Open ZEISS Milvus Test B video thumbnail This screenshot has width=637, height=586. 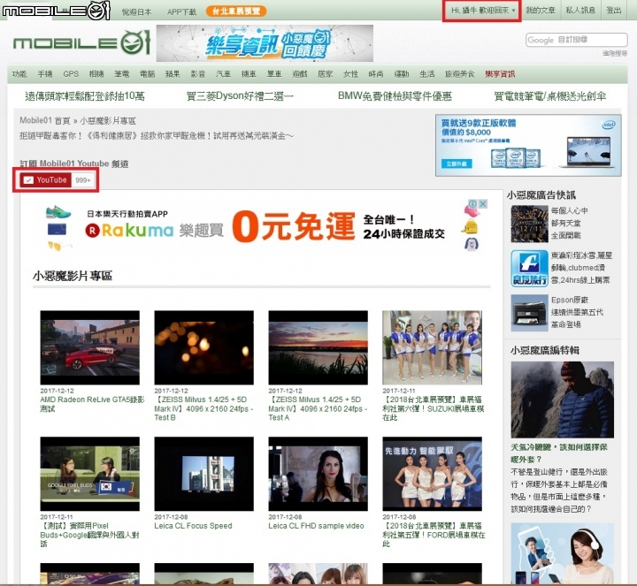coord(204,347)
